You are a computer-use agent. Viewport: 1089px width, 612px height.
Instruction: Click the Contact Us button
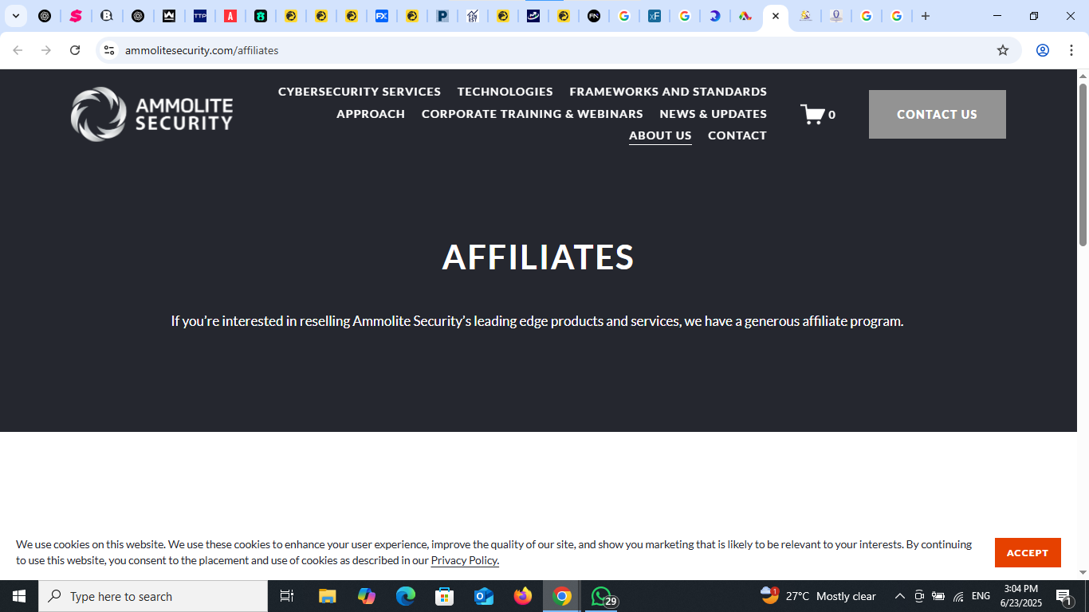pyautogui.click(x=938, y=114)
